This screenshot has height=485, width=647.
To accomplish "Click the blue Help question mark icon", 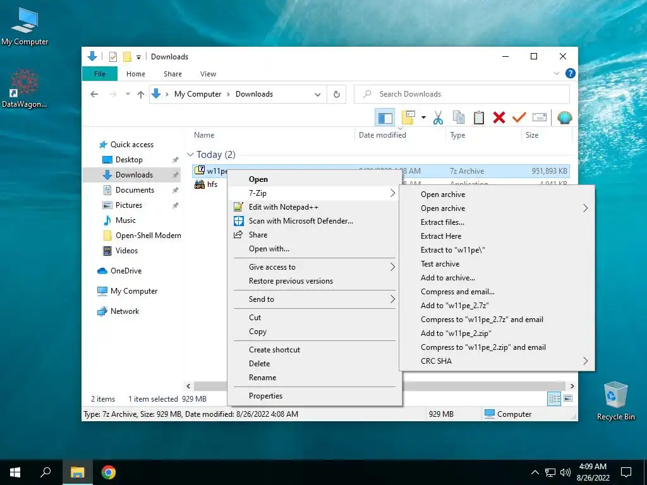I will pyautogui.click(x=571, y=73).
